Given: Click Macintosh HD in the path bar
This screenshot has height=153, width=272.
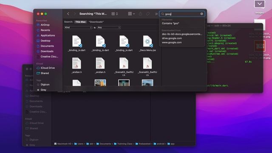Looking at the screenshot, I should 62,144.
